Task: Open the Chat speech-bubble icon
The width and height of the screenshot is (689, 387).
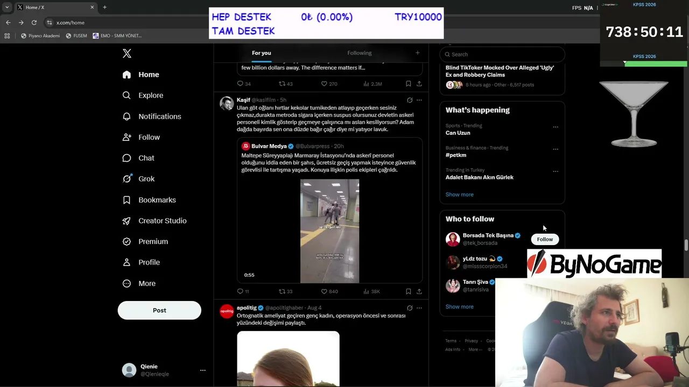Action: (x=126, y=158)
